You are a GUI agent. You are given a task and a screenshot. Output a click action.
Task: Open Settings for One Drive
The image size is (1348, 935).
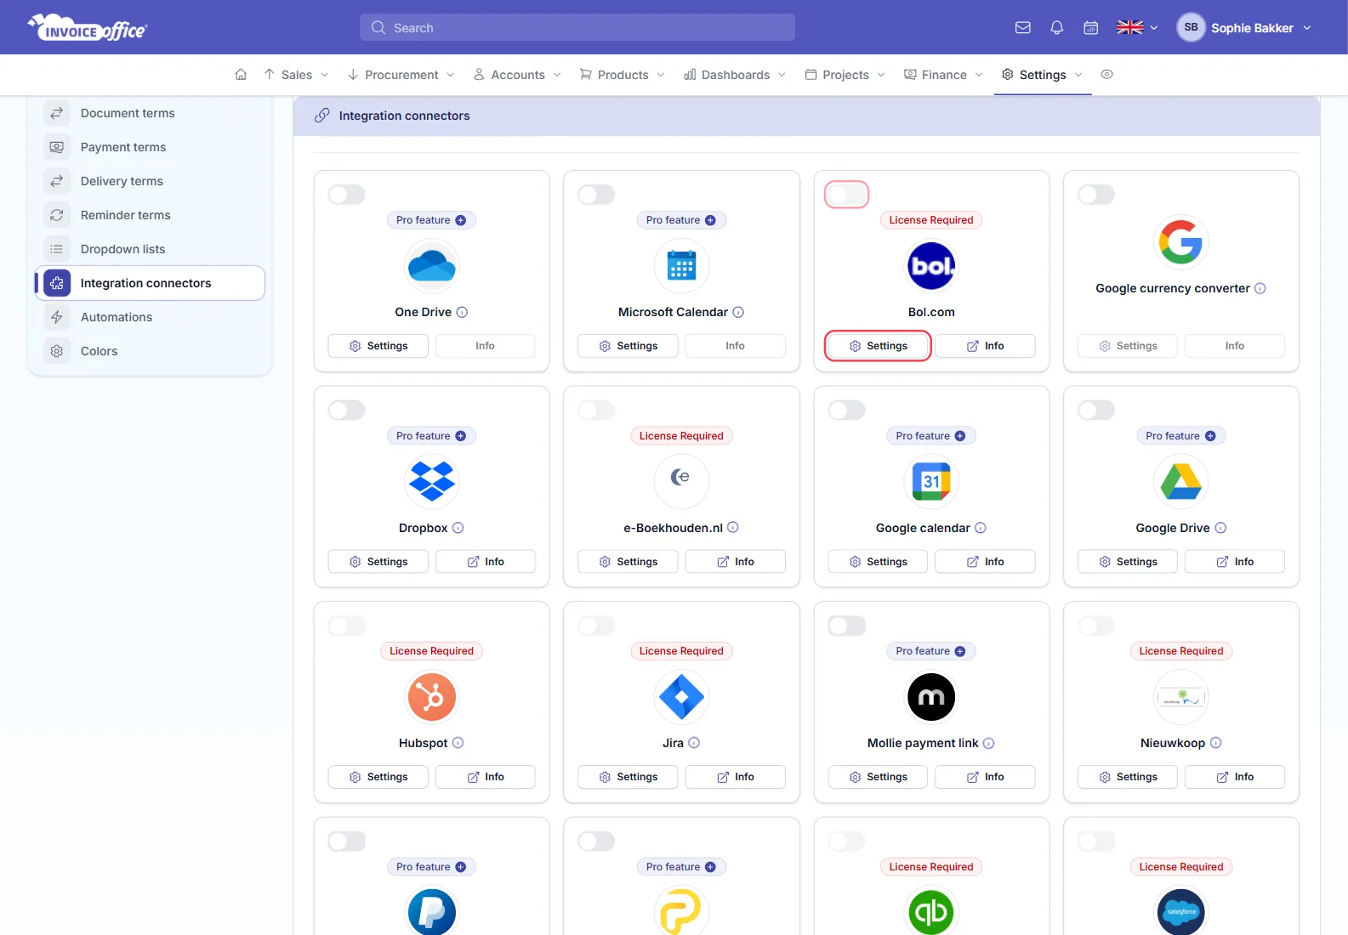(378, 346)
